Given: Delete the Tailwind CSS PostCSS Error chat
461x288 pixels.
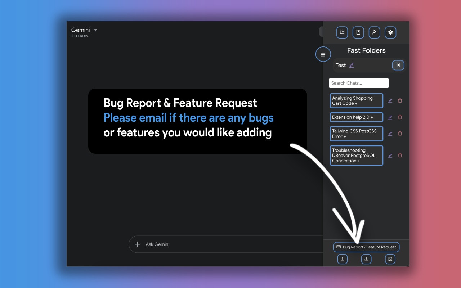Looking at the screenshot, I should pyautogui.click(x=400, y=134).
